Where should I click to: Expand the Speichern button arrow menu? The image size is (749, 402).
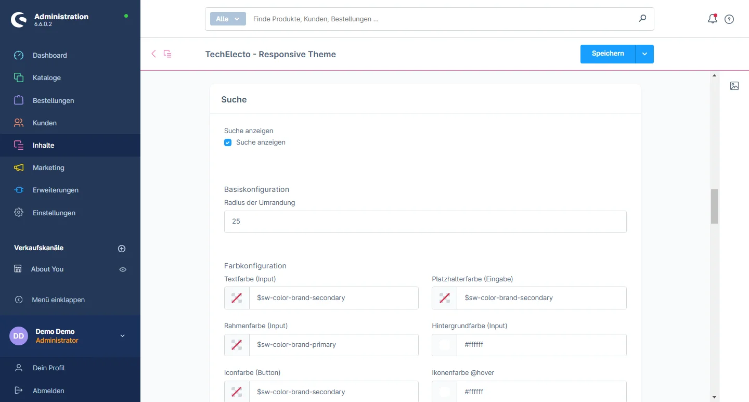click(x=644, y=54)
